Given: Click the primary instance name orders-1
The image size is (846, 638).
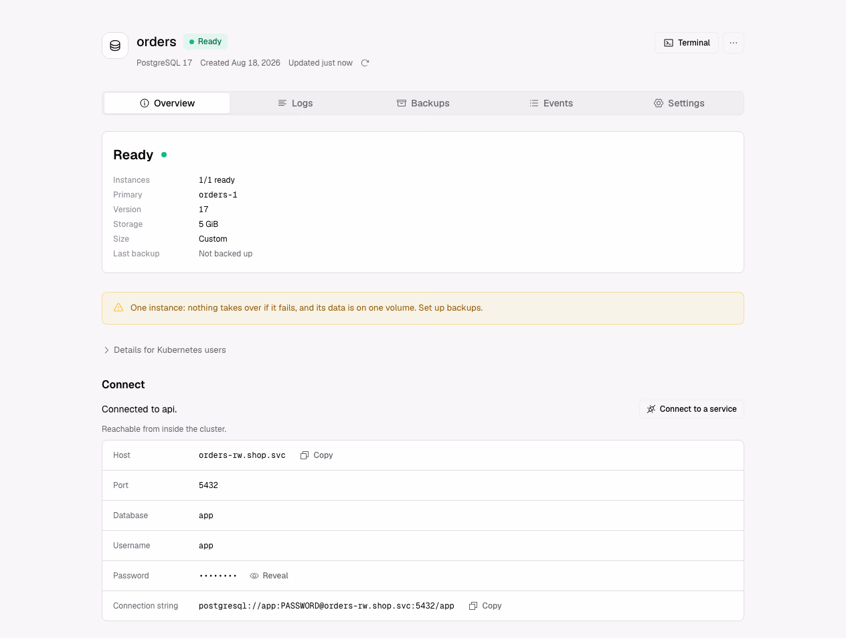Looking at the screenshot, I should pos(218,195).
